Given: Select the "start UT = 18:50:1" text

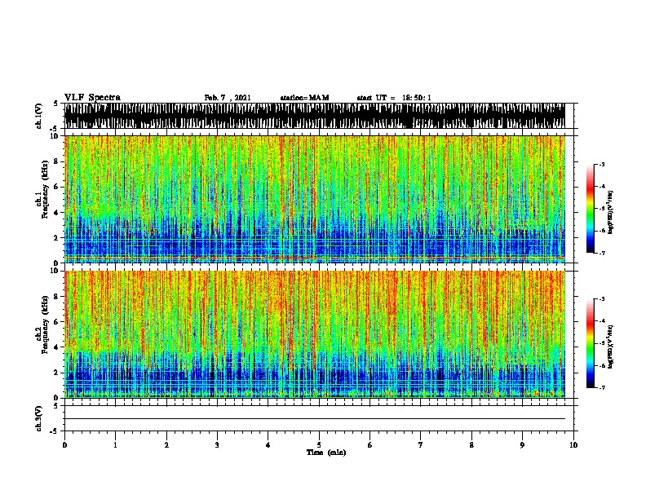Looking at the screenshot, I should (x=394, y=98).
